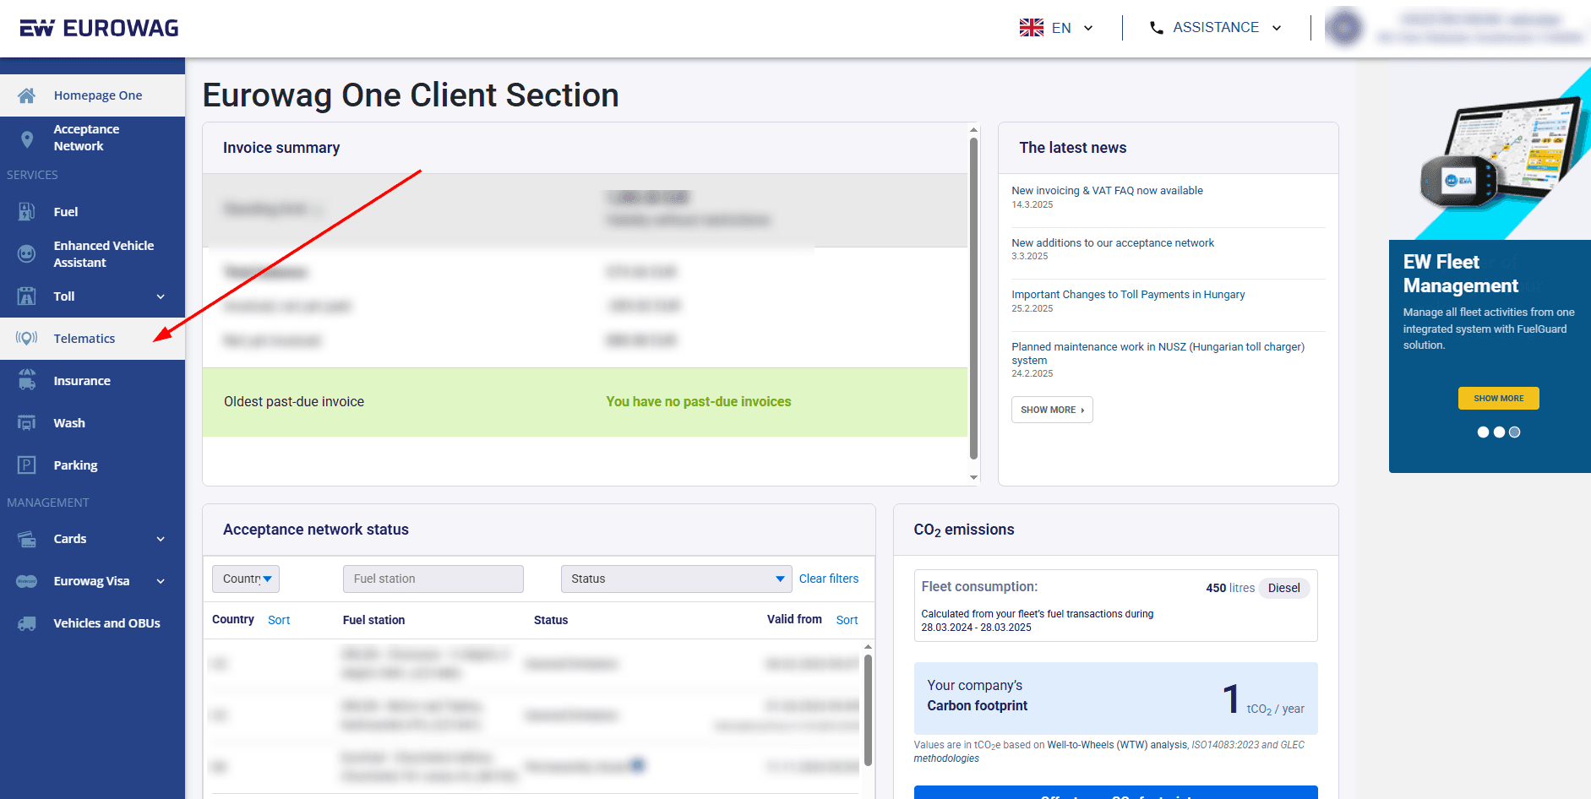Click SHOW MORE under latest news

click(1052, 410)
